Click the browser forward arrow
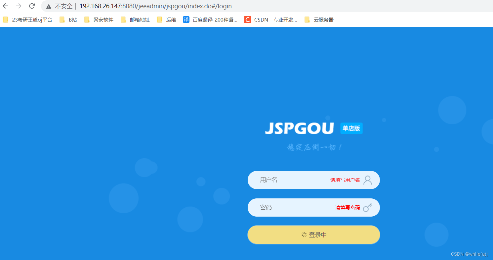 19,6
